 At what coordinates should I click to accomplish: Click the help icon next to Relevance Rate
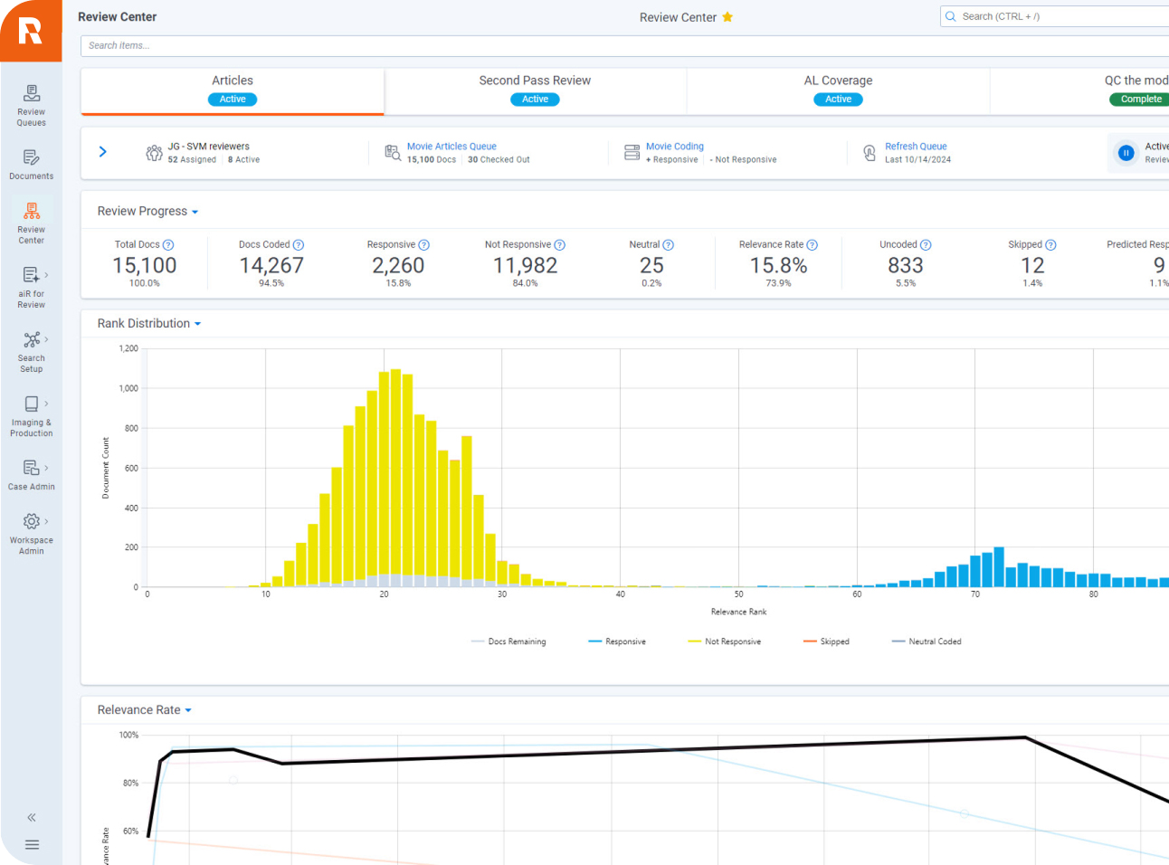click(x=812, y=245)
